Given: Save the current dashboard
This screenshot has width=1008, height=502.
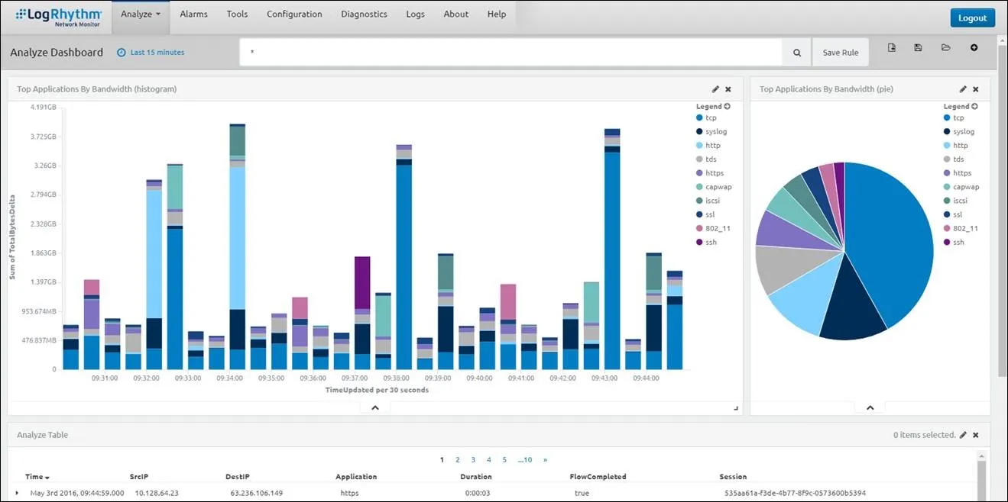Looking at the screenshot, I should (x=918, y=47).
